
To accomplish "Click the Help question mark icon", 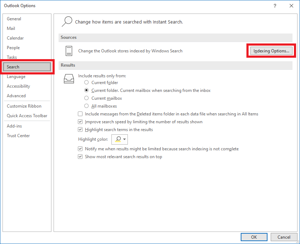I will 275,6.
